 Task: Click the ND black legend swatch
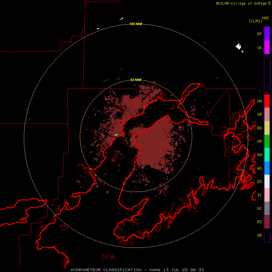pos(267,235)
